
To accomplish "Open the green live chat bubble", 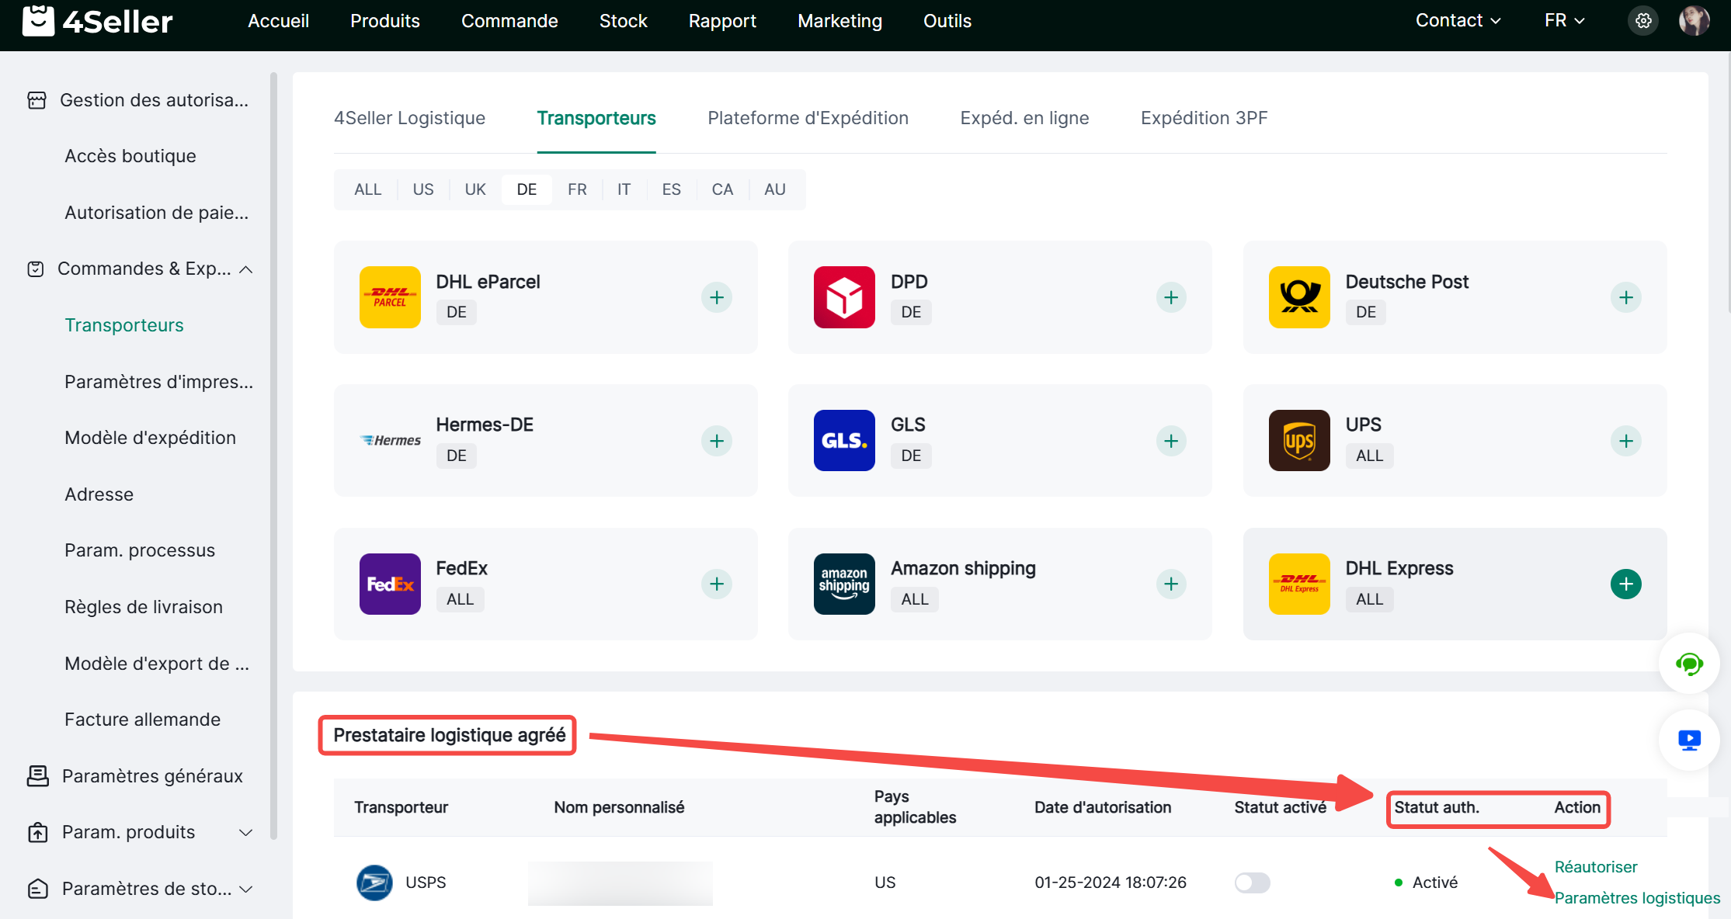I will tap(1688, 664).
